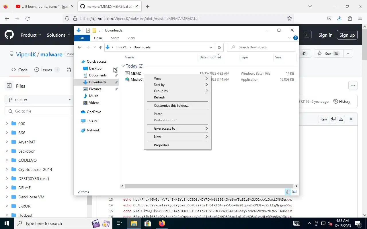
Task: Open Microsoft Store from taskbar
Action: (148, 223)
